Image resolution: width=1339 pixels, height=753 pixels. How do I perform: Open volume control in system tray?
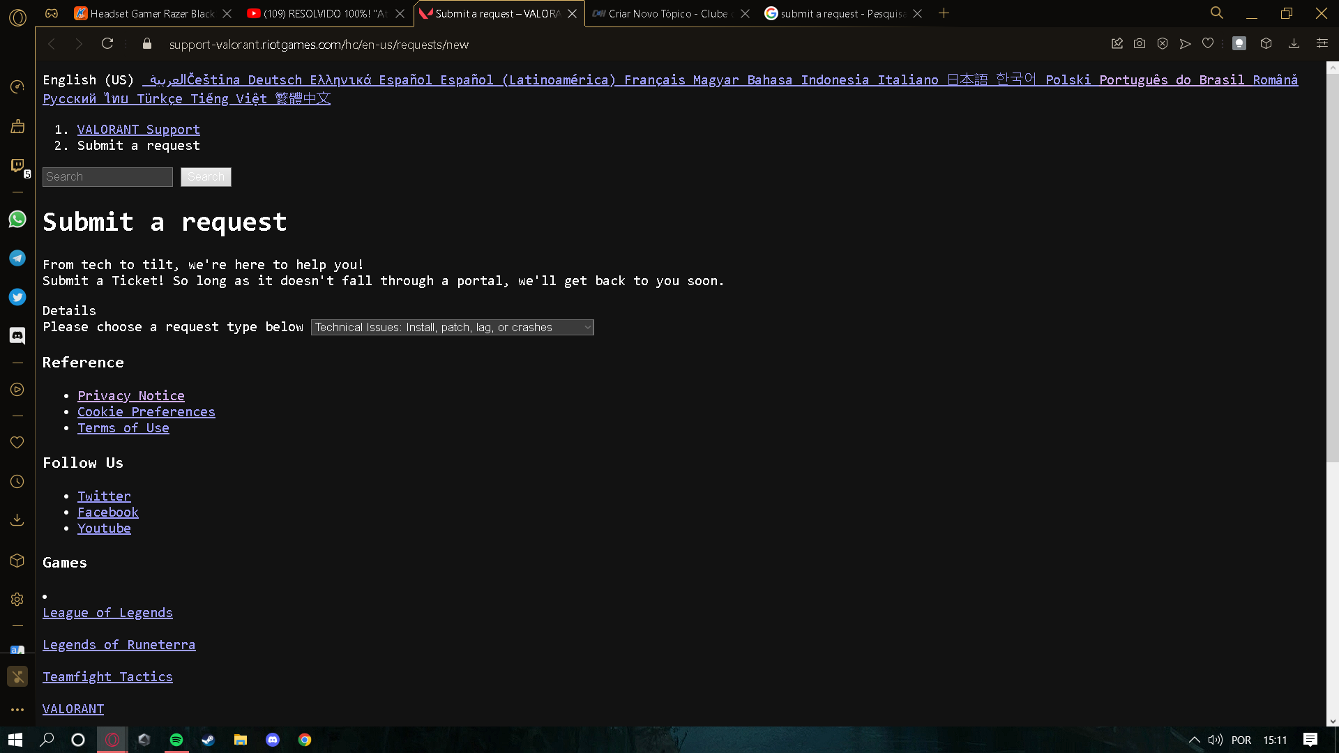click(x=1216, y=740)
